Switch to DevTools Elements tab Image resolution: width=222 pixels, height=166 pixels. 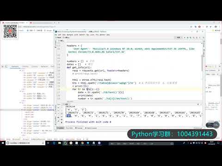click(15, 66)
